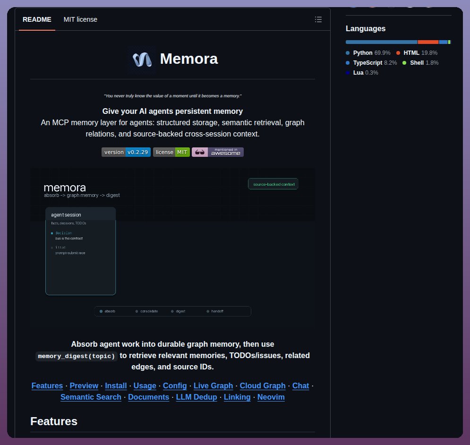Click the Python segment of the languages bar
Screen dimensions: 470x445
point(381,42)
